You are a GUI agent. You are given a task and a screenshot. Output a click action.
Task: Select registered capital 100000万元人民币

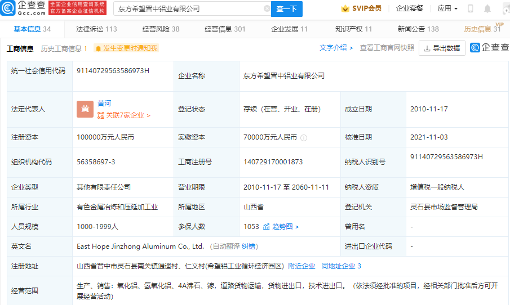click(105, 137)
